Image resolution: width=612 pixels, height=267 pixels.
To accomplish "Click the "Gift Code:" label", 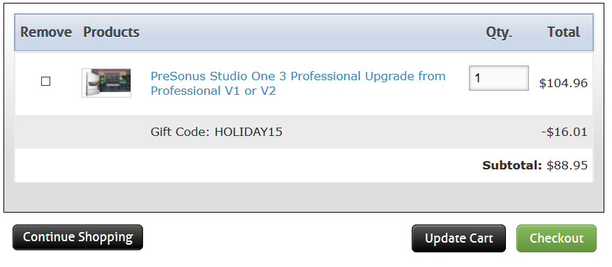I will [x=180, y=132].
